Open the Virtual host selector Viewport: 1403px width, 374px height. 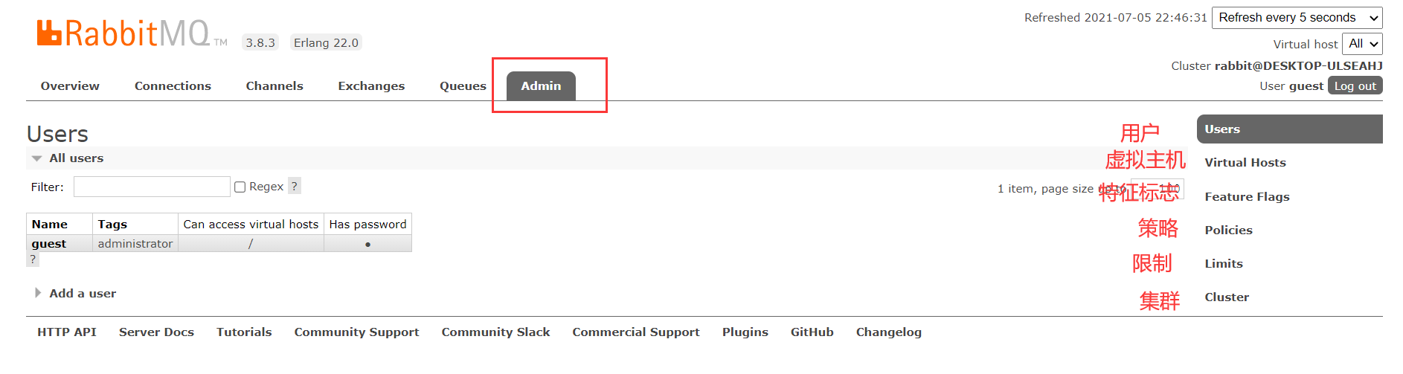(x=1362, y=44)
